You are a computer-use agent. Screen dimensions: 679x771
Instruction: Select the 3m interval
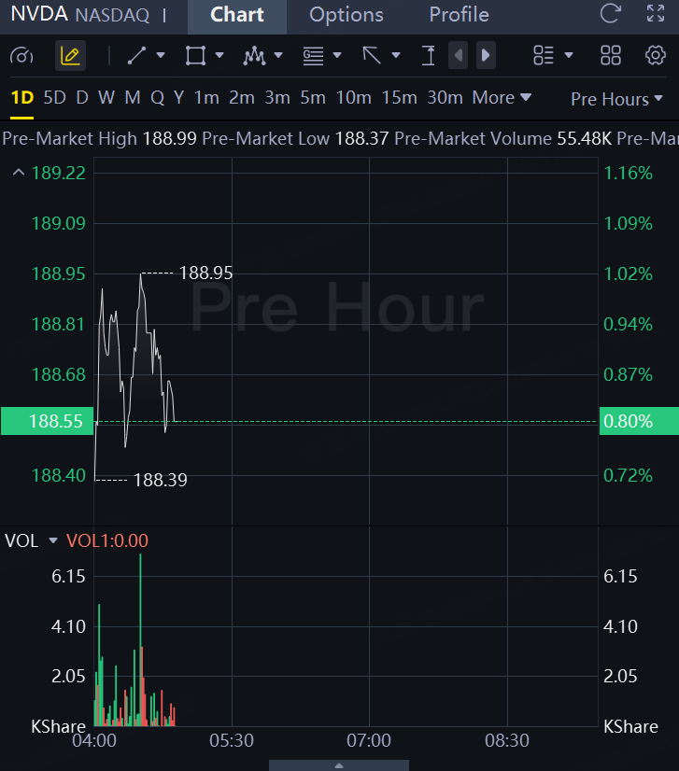pos(277,98)
